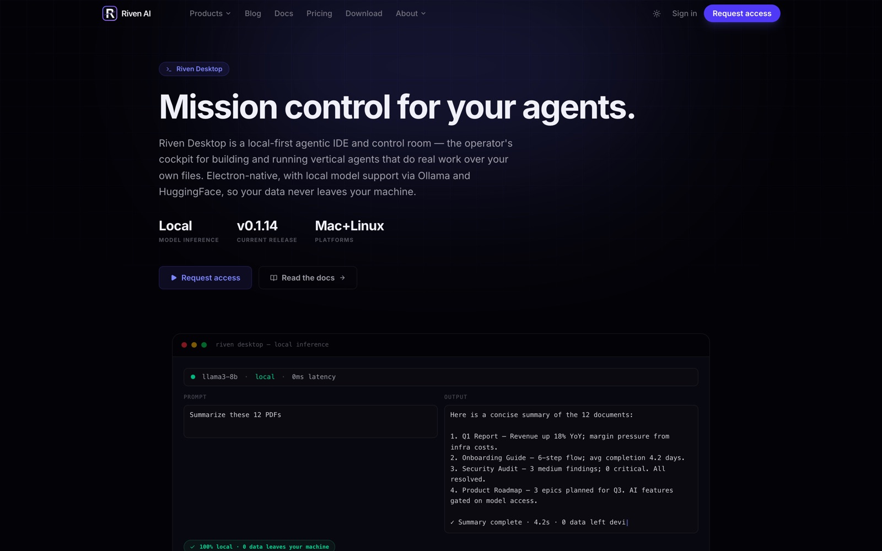Click the arrow in Read the docs
Viewport: 882px width, 551px height.
[x=342, y=278]
